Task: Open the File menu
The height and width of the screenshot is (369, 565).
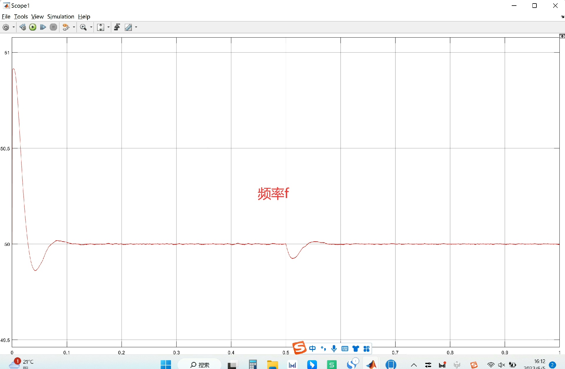Action: tap(6, 16)
